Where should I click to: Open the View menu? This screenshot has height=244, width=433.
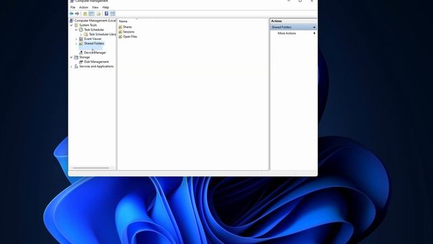click(95, 7)
